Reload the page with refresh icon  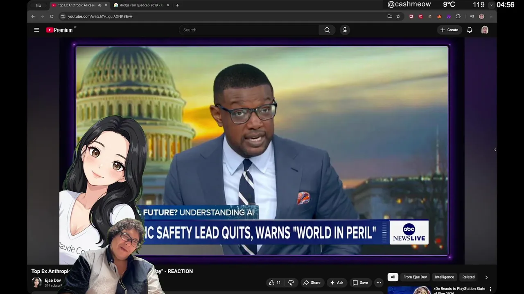pos(52,16)
